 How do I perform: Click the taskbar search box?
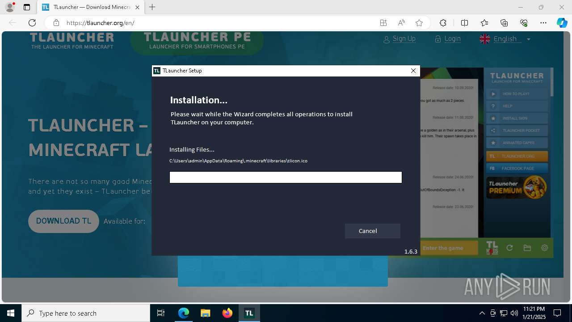[x=86, y=313]
